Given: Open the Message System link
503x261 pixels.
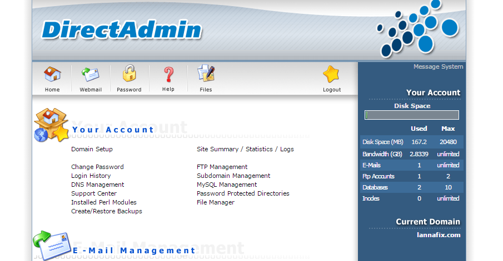Looking at the screenshot, I should click(x=438, y=66).
